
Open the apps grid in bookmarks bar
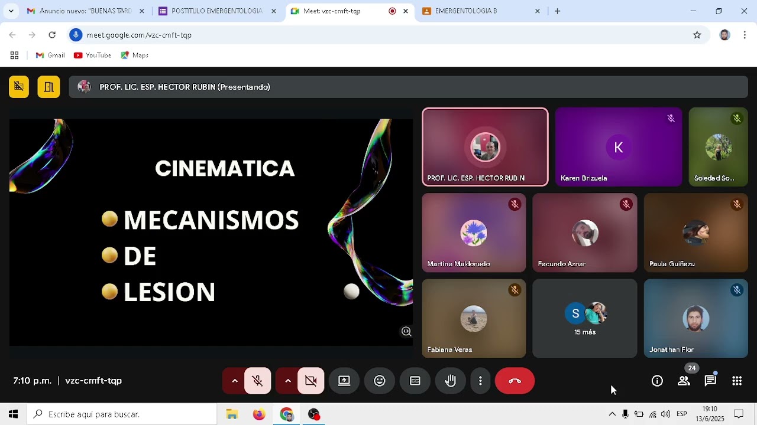pyautogui.click(x=14, y=55)
